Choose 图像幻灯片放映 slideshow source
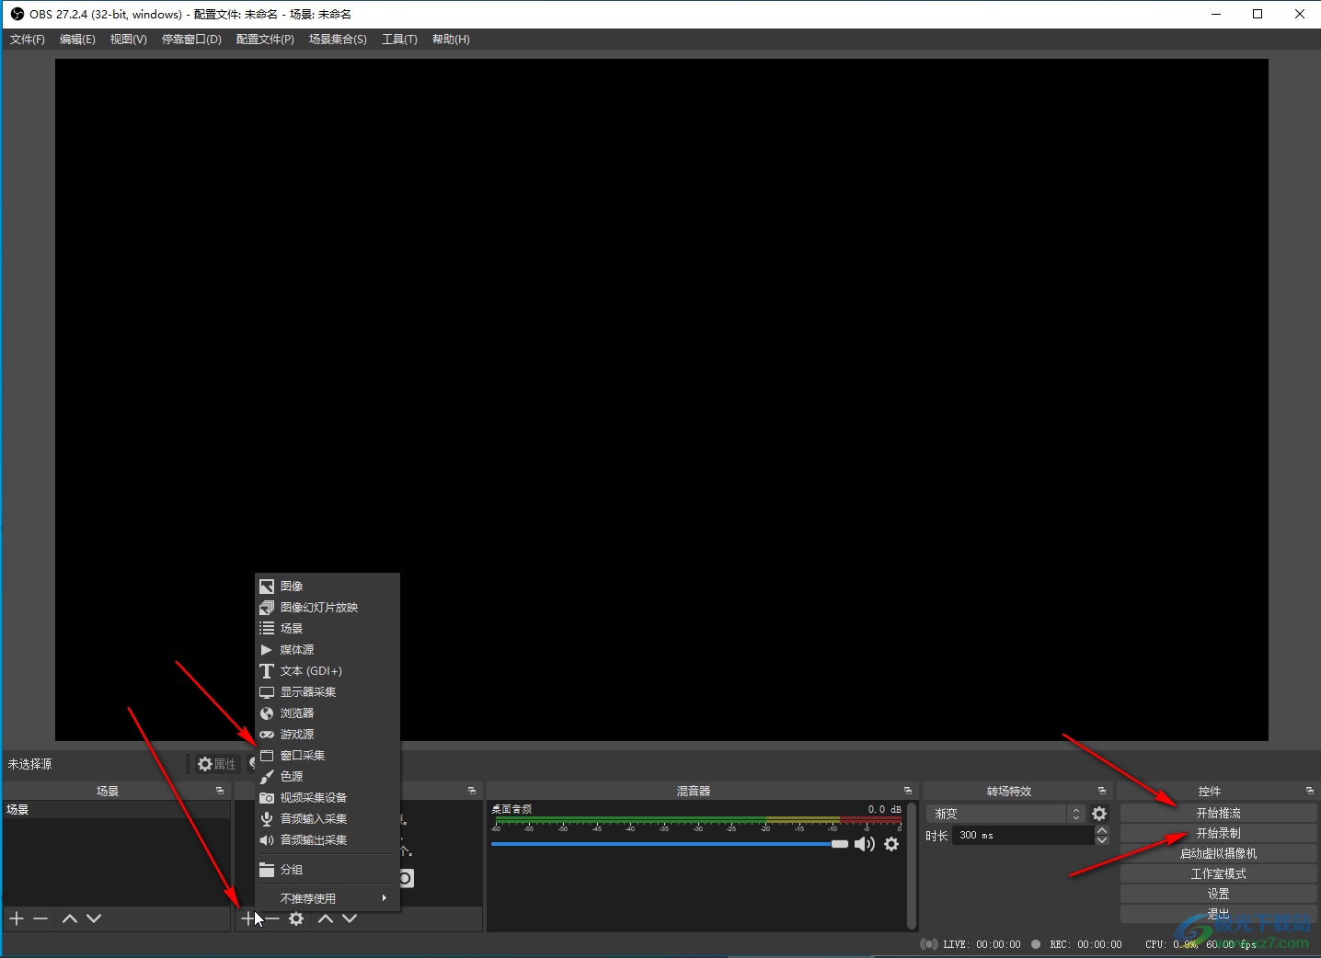The width and height of the screenshot is (1321, 958). [x=327, y=608]
